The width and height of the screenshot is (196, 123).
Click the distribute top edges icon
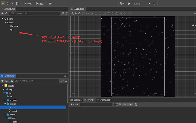(109, 14)
